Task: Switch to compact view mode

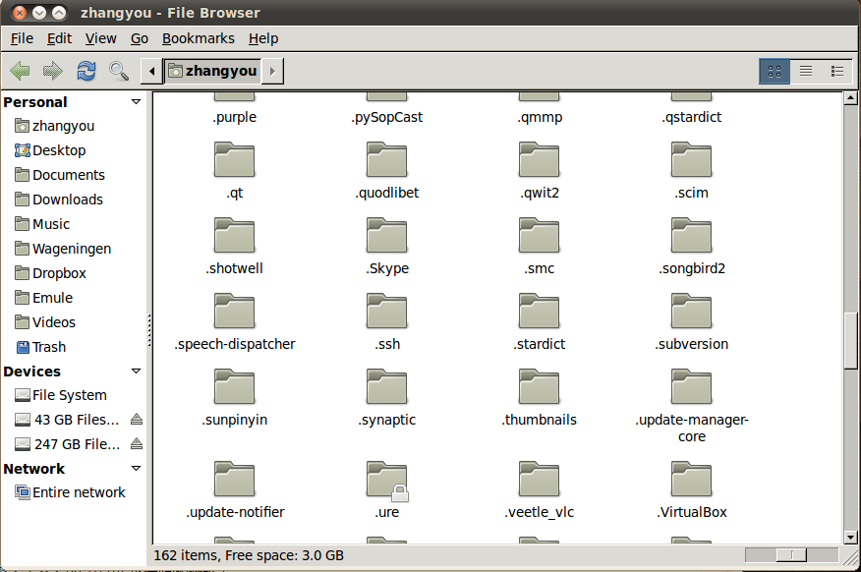Action: pyautogui.click(x=837, y=72)
